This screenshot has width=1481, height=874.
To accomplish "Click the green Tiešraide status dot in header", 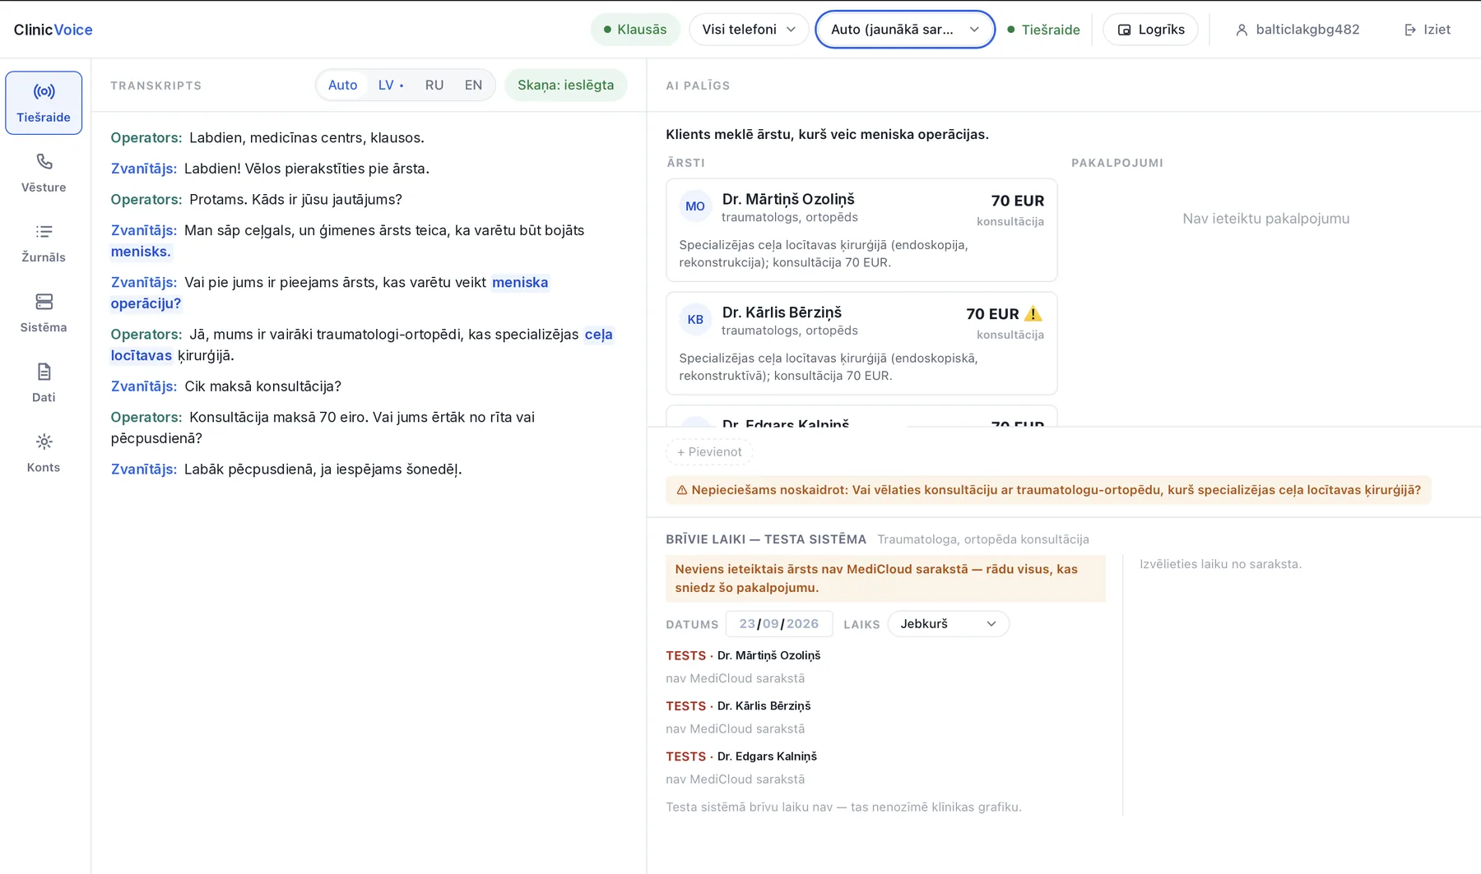I will point(1011,30).
